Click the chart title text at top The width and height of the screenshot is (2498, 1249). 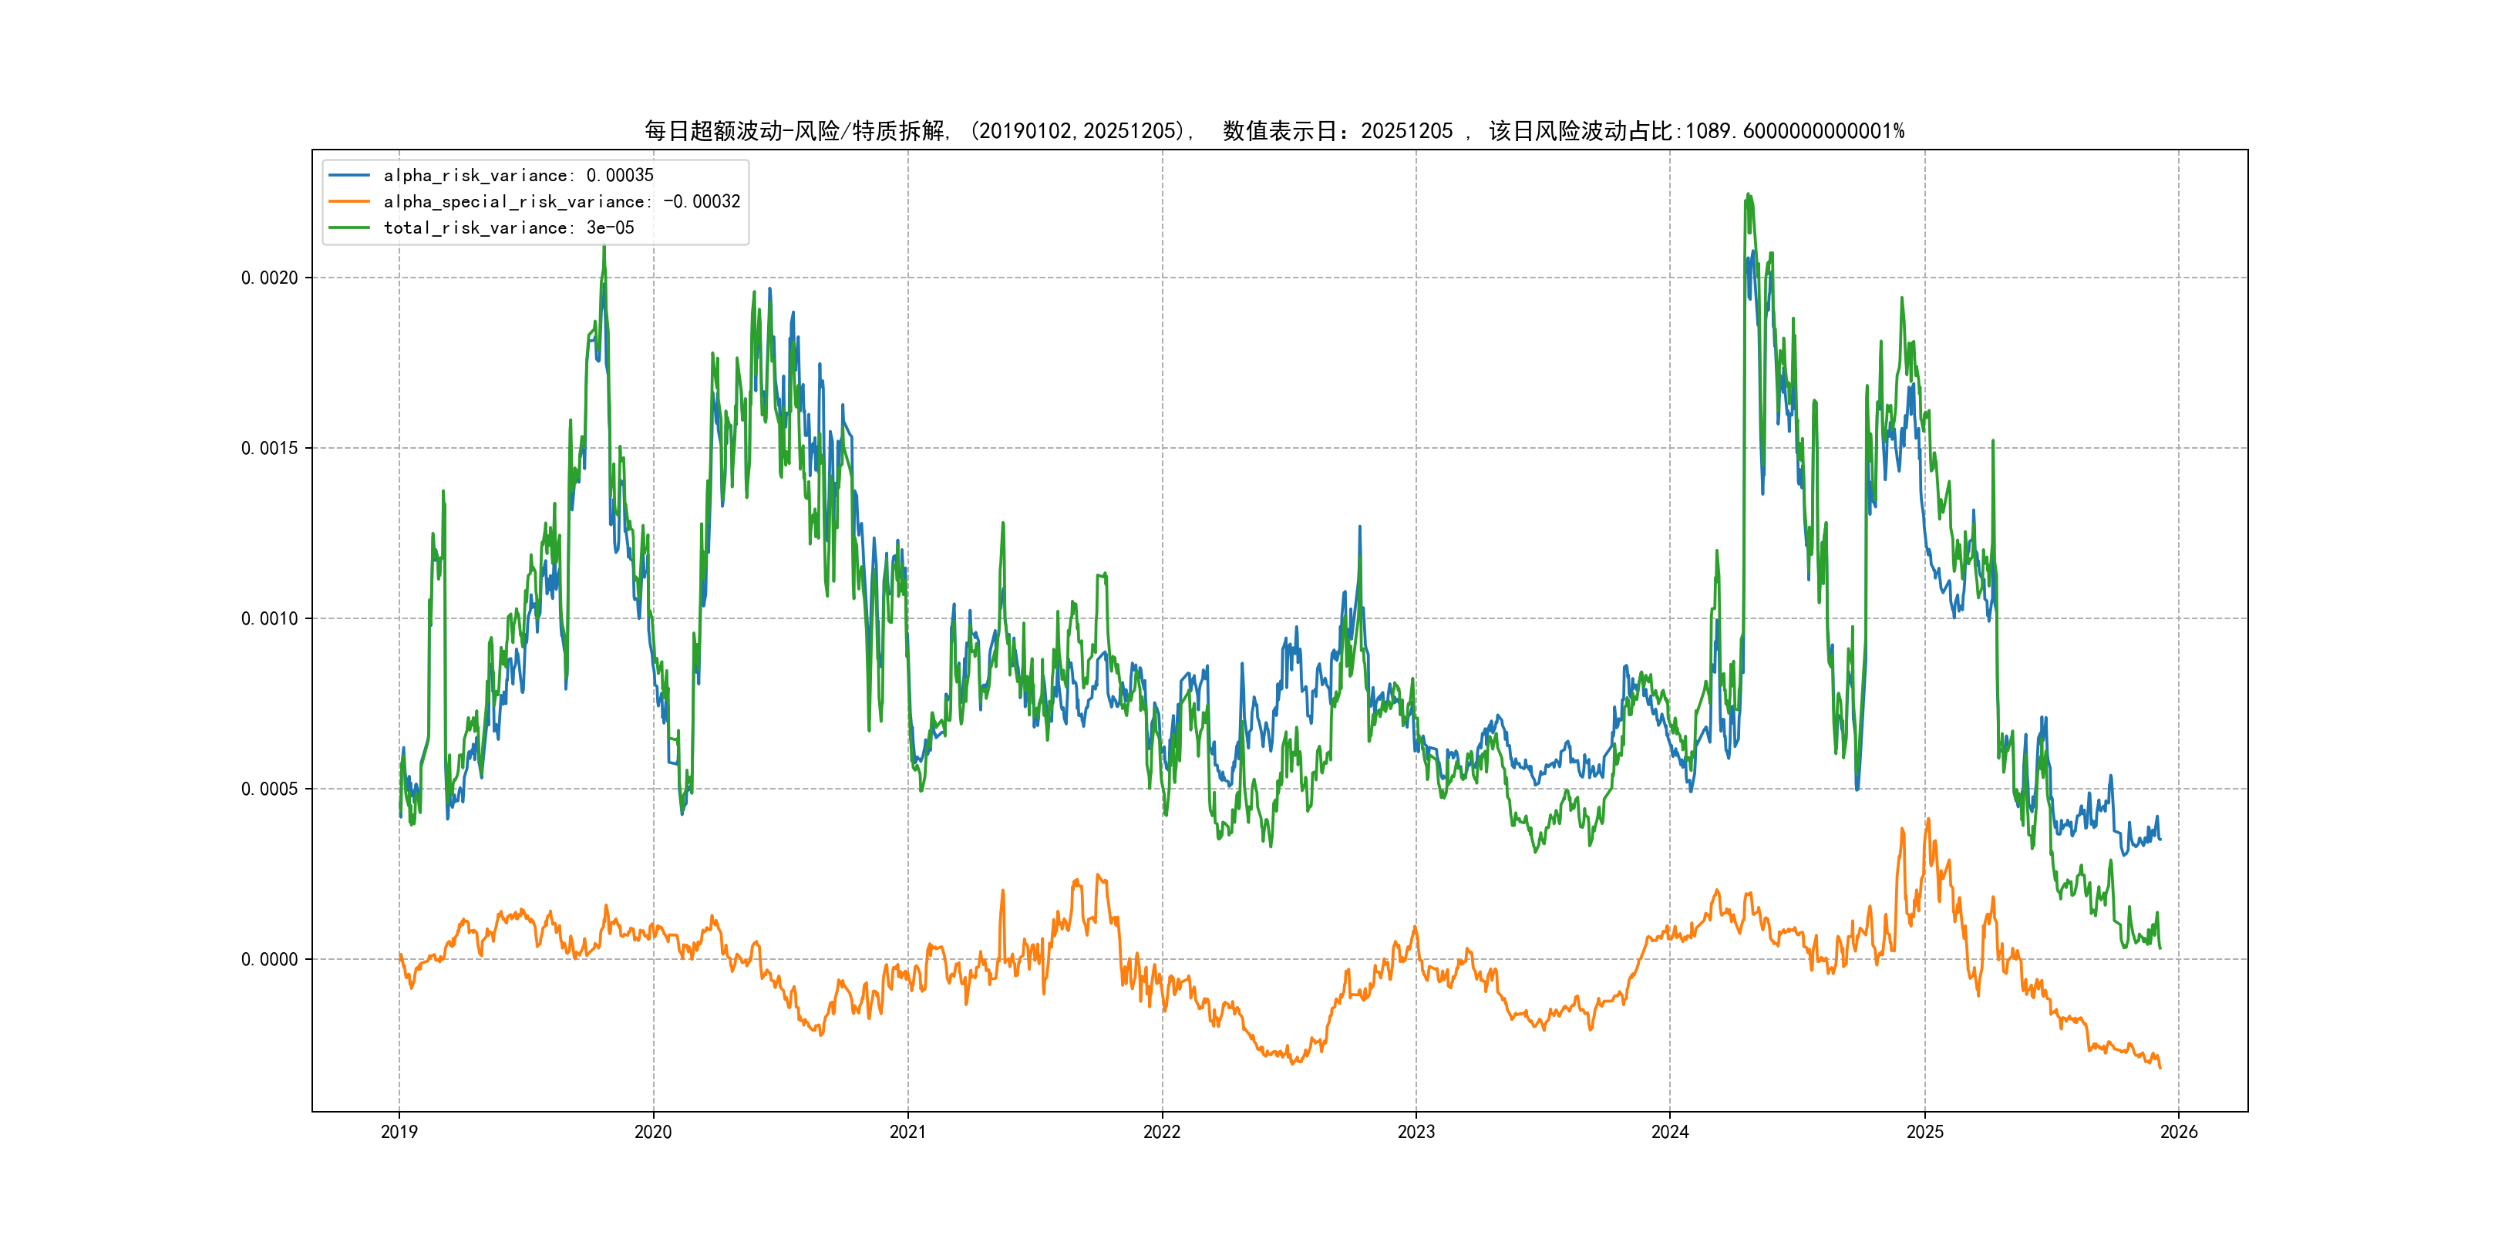(1274, 131)
